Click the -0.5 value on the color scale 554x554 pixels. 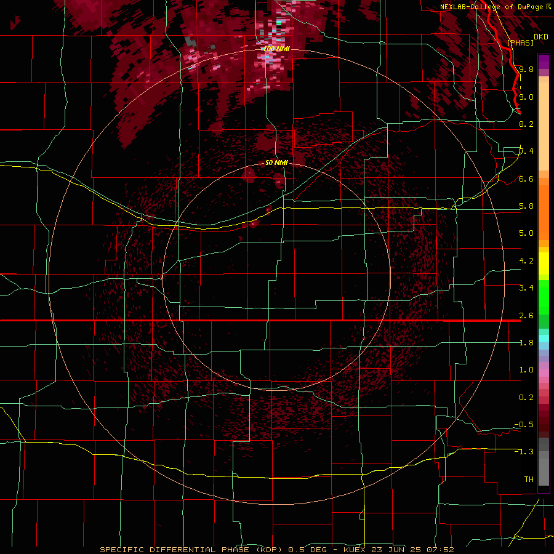point(524,425)
